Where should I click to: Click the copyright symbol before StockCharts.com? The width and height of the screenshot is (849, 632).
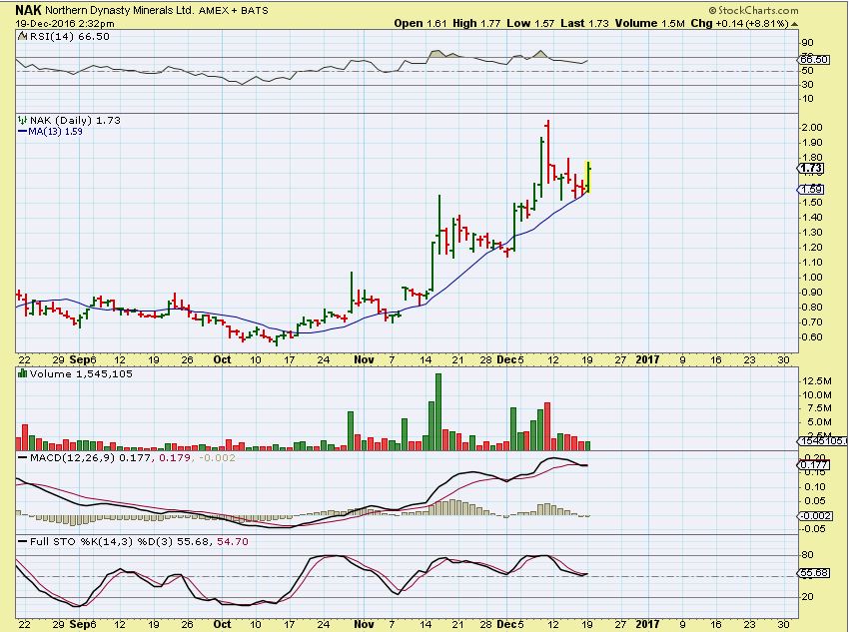[712, 10]
